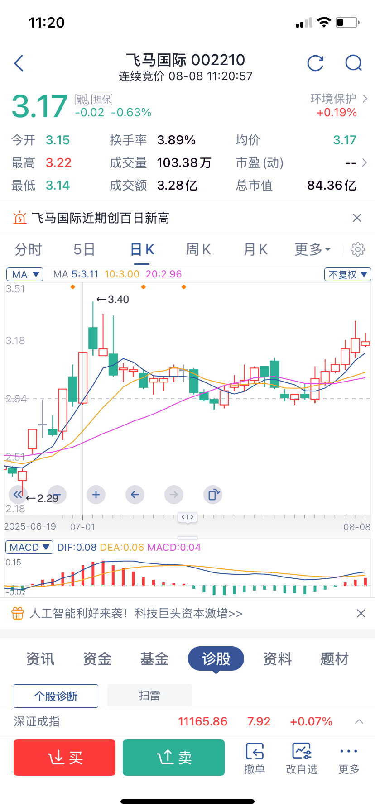The width and height of the screenshot is (375, 811).
Task: Open the 基金 tab
Action: pyautogui.click(x=154, y=659)
